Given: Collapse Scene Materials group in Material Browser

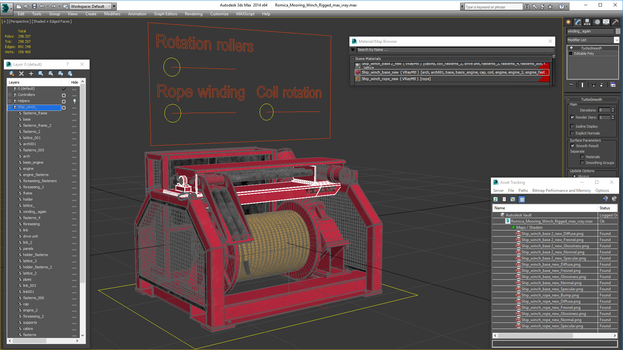Looking at the screenshot, I should tap(353, 59).
